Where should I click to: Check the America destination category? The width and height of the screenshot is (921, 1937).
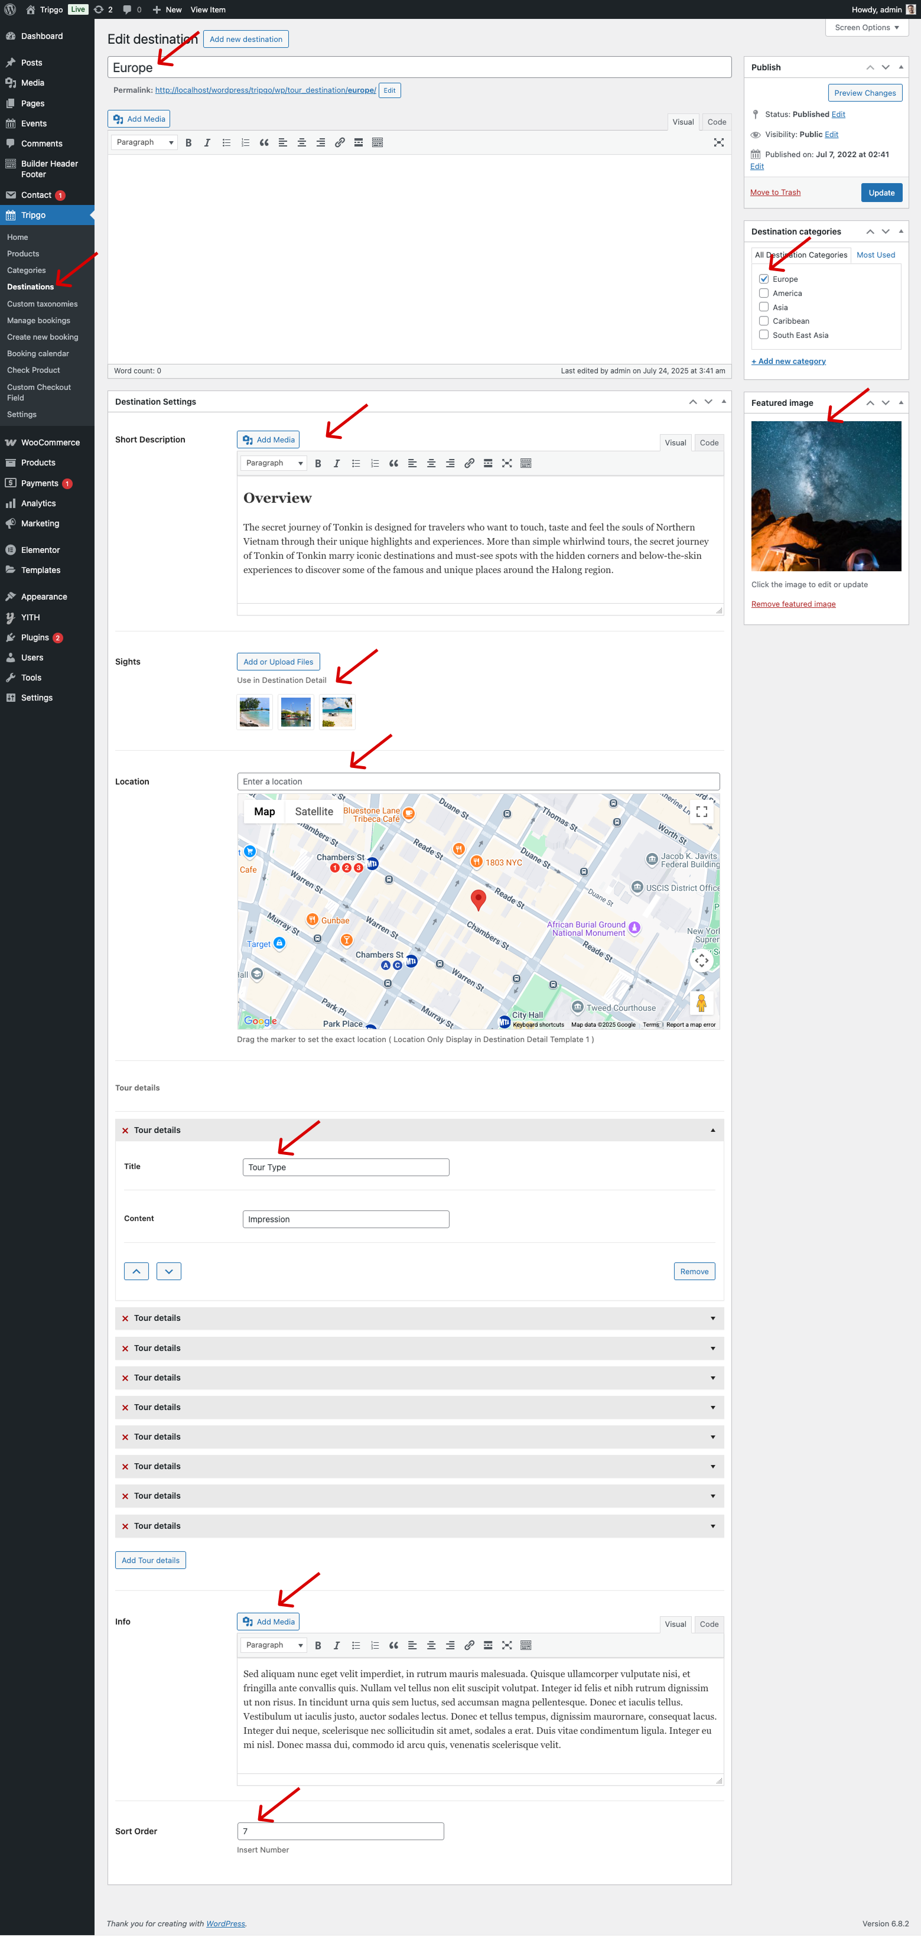click(764, 293)
